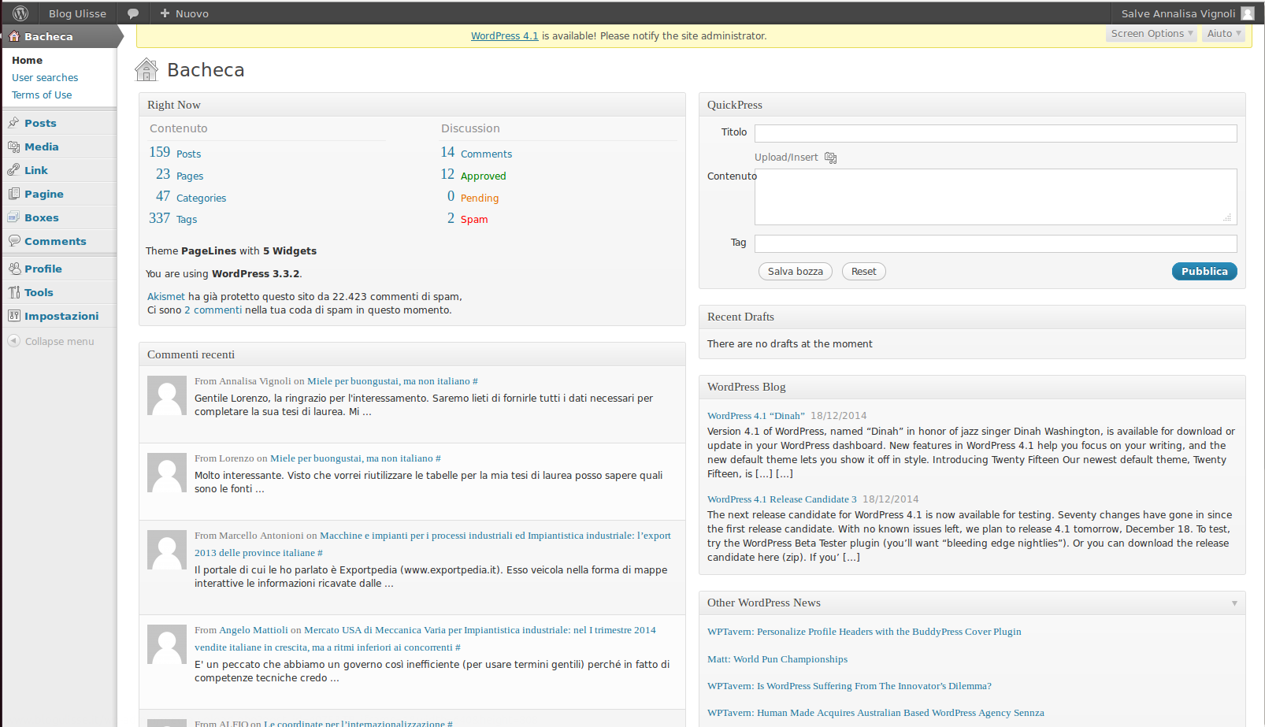
Task: Click the large Bacheca heading house icon
Action: 147,69
